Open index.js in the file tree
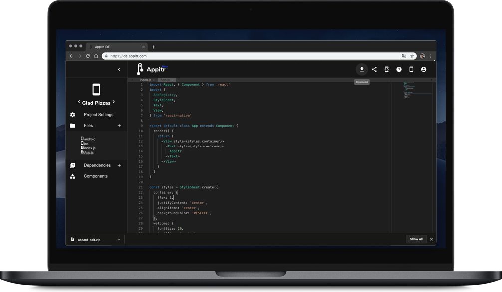This screenshot has height=292, width=502. click(x=88, y=148)
